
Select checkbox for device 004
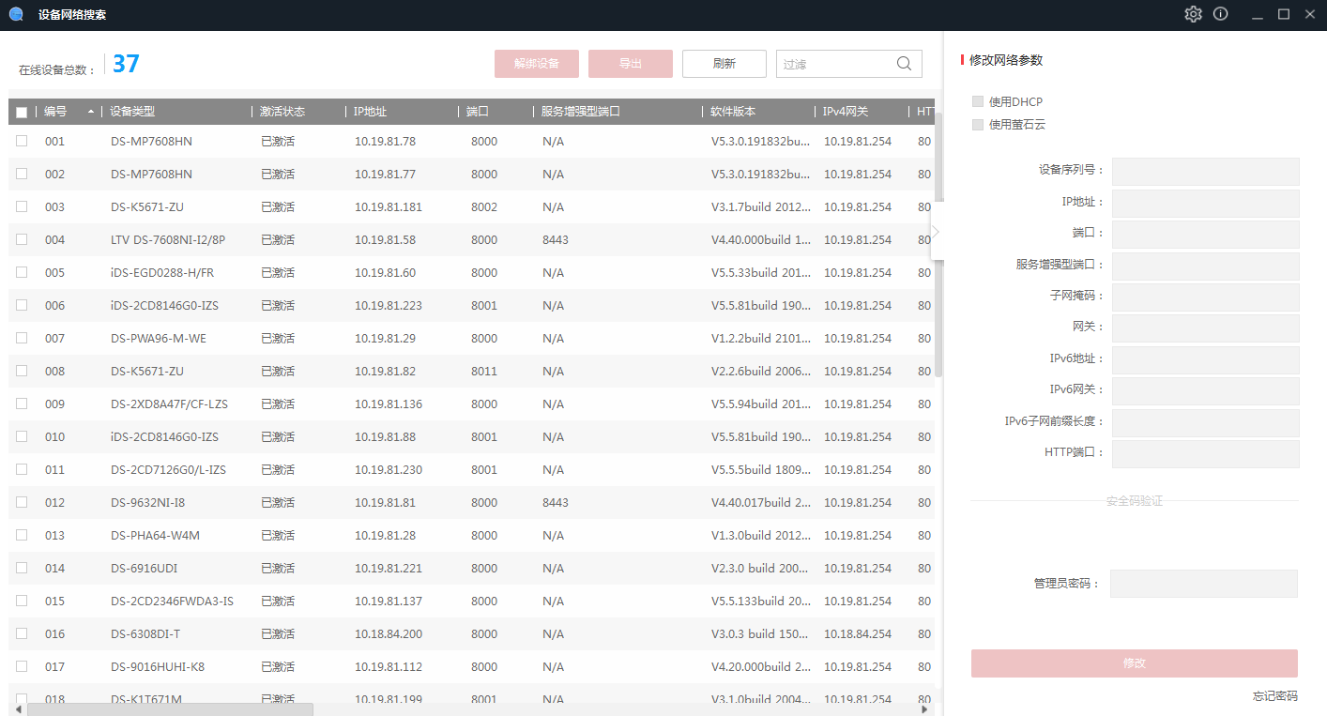click(22, 239)
